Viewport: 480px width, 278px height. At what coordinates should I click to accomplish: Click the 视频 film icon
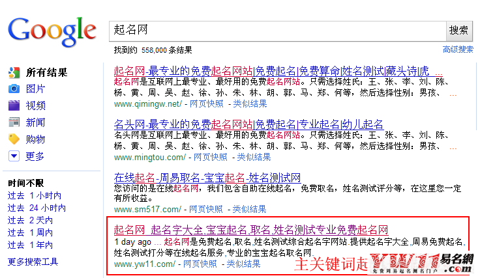pyautogui.click(x=14, y=105)
